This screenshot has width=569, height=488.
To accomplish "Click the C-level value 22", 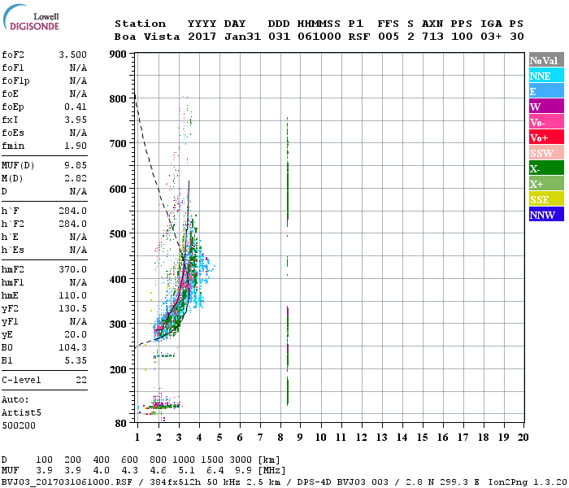I will click(x=80, y=380).
